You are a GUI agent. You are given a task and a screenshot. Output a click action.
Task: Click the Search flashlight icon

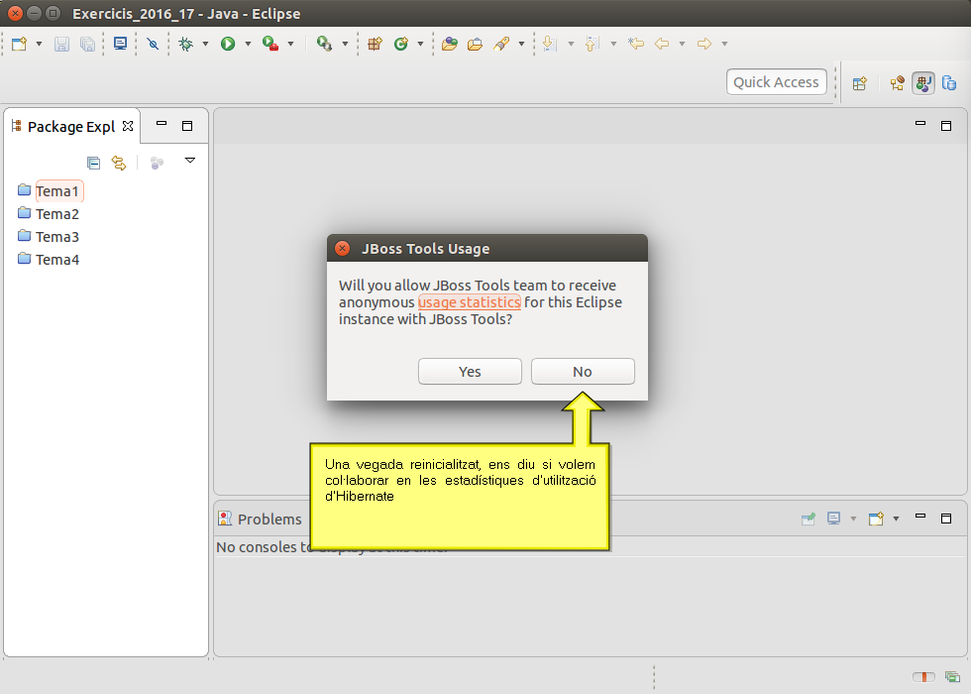pos(501,44)
